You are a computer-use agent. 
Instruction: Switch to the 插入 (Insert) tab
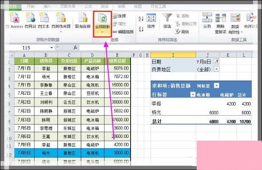click(x=47, y=6)
